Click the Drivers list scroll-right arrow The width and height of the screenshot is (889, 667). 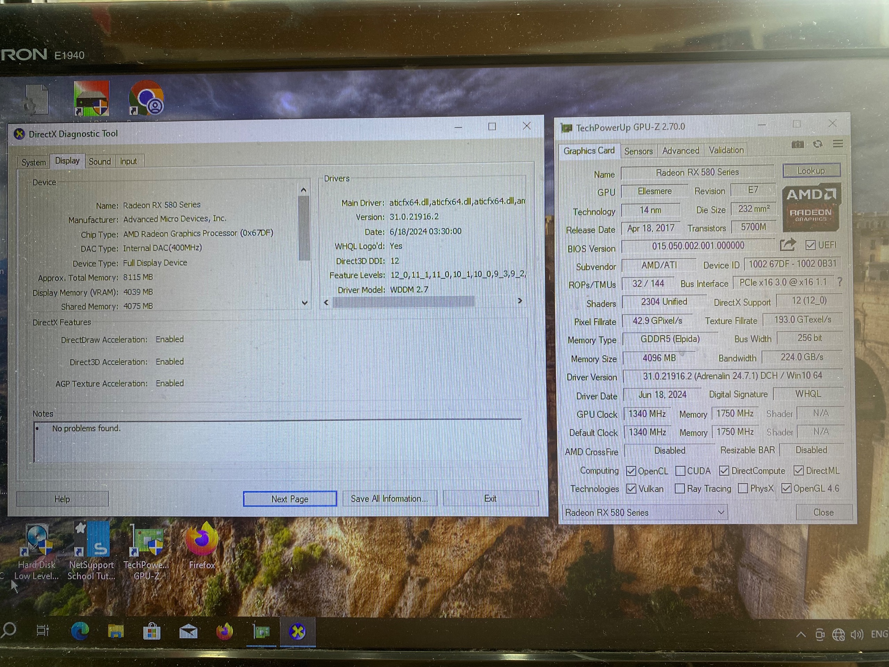tap(520, 301)
